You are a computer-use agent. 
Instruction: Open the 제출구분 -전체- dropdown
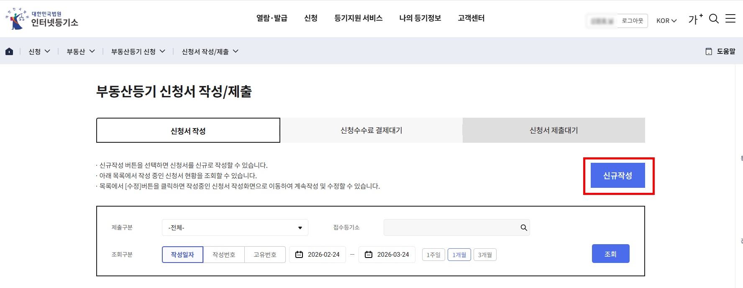tap(235, 227)
